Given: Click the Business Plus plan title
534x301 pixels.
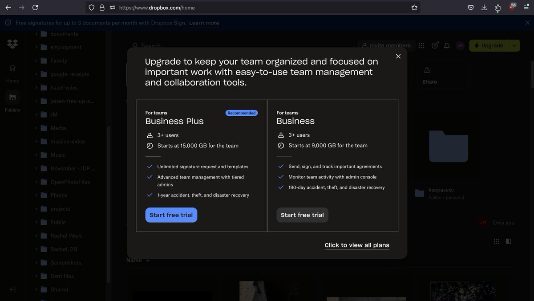Looking at the screenshot, I should click(174, 121).
